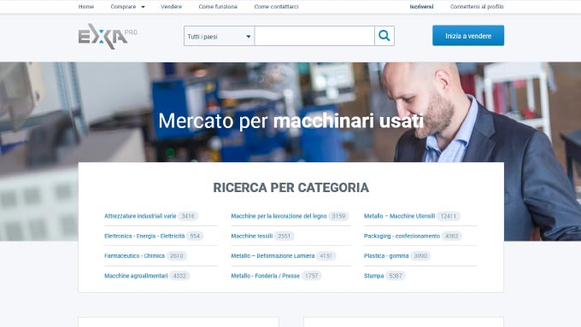Open Metallo - Fonderia / Presse category
Viewport: 581px width, 327px height.
[266, 276]
